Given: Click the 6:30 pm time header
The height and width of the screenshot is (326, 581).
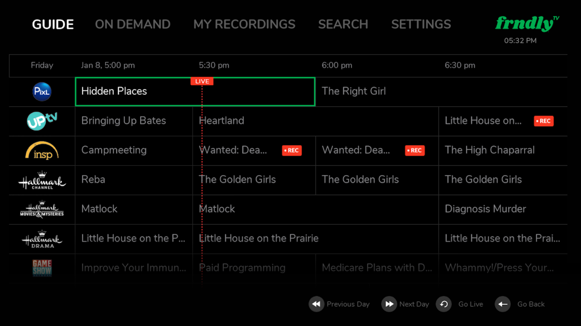Looking at the screenshot, I should pyautogui.click(x=460, y=66).
